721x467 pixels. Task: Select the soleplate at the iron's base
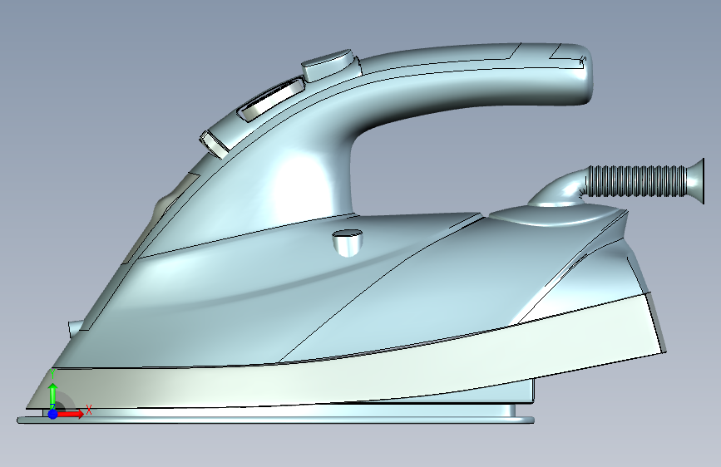click(x=276, y=419)
